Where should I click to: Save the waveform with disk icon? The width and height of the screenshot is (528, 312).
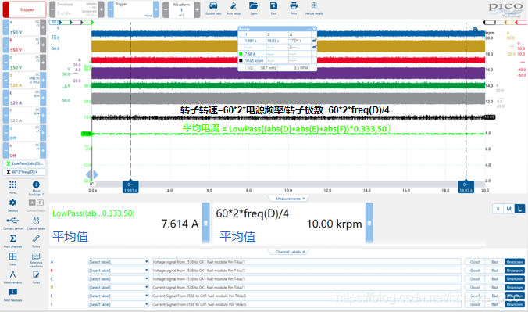tap(274, 8)
